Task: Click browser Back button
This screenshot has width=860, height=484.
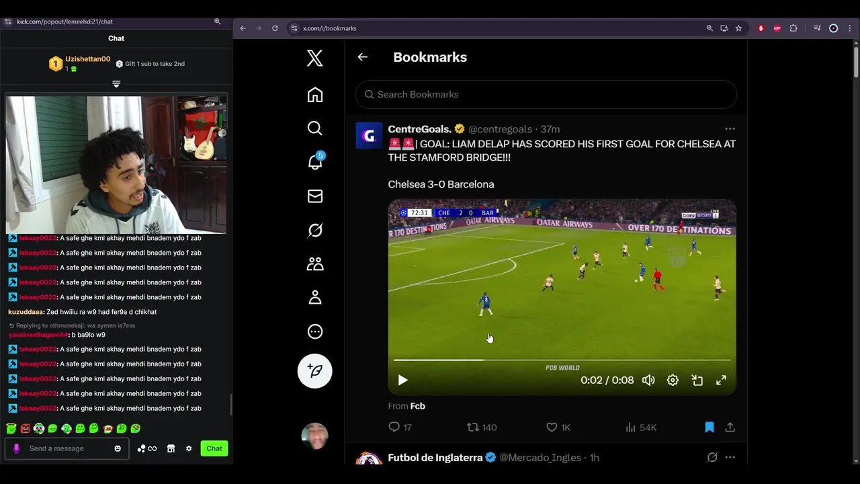Action: pyautogui.click(x=243, y=28)
